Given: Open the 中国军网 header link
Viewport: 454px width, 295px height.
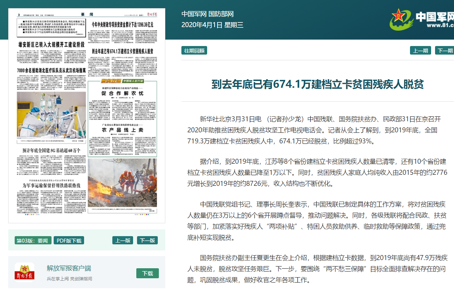Looking at the screenshot, I should coord(194,14).
